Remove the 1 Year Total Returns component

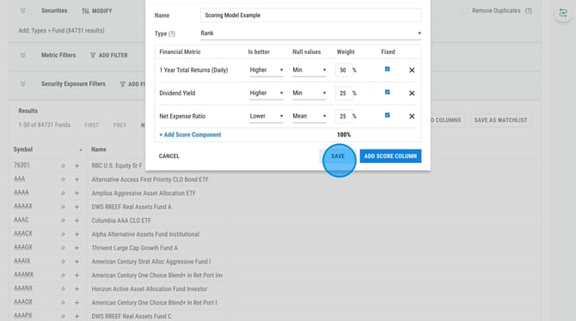(412, 70)
